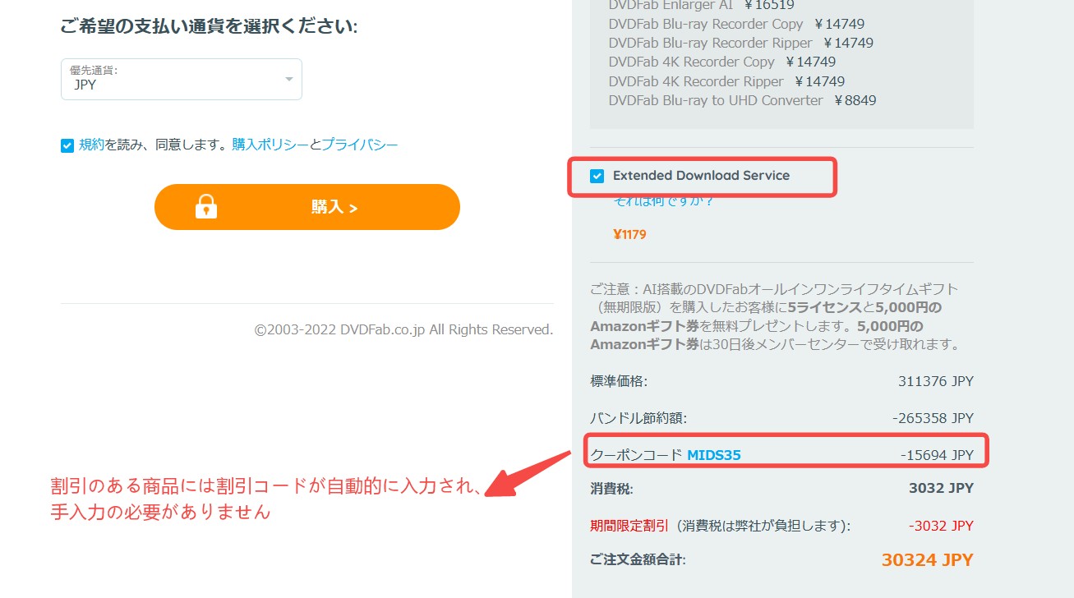Click the lock icon on purchase button
The image size is (1074, 598).
(206, 206)
